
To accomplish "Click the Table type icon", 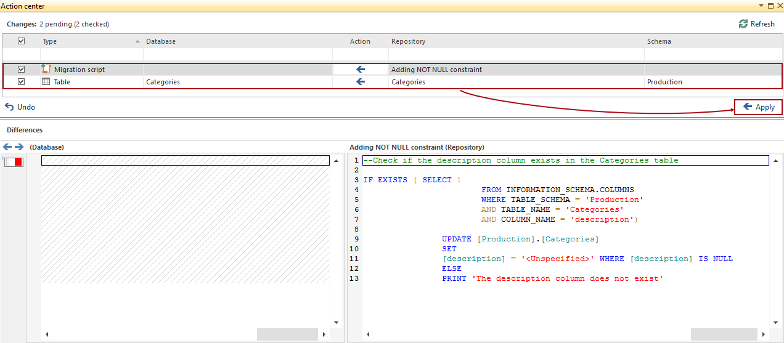I will click(x=46, y=82).
